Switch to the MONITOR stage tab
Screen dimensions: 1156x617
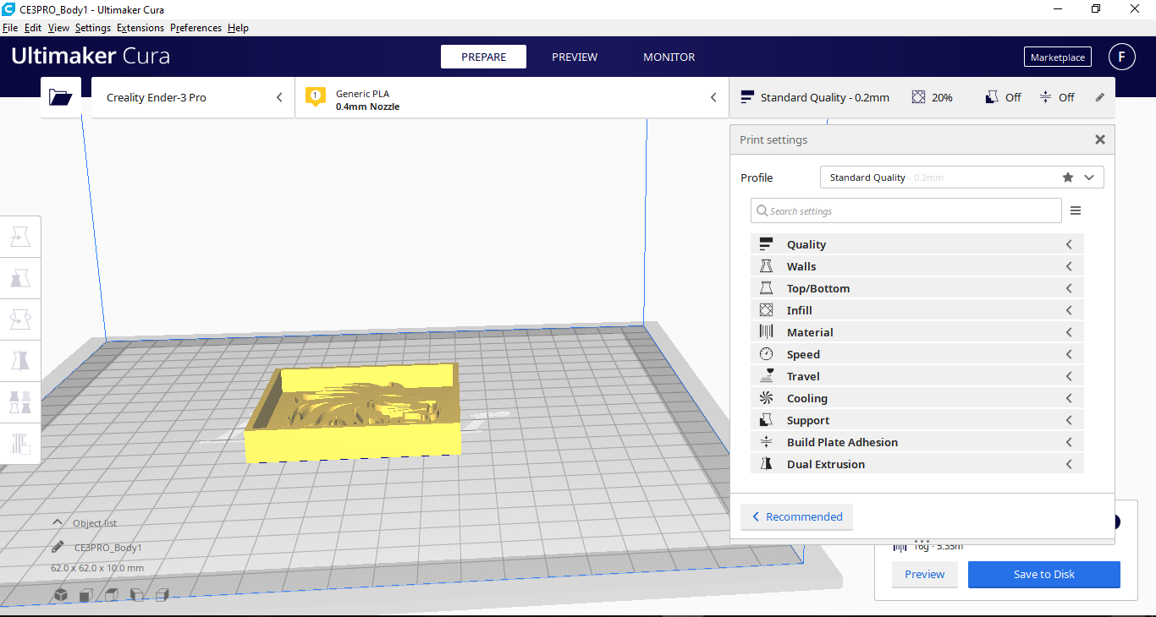pos(669,57)
